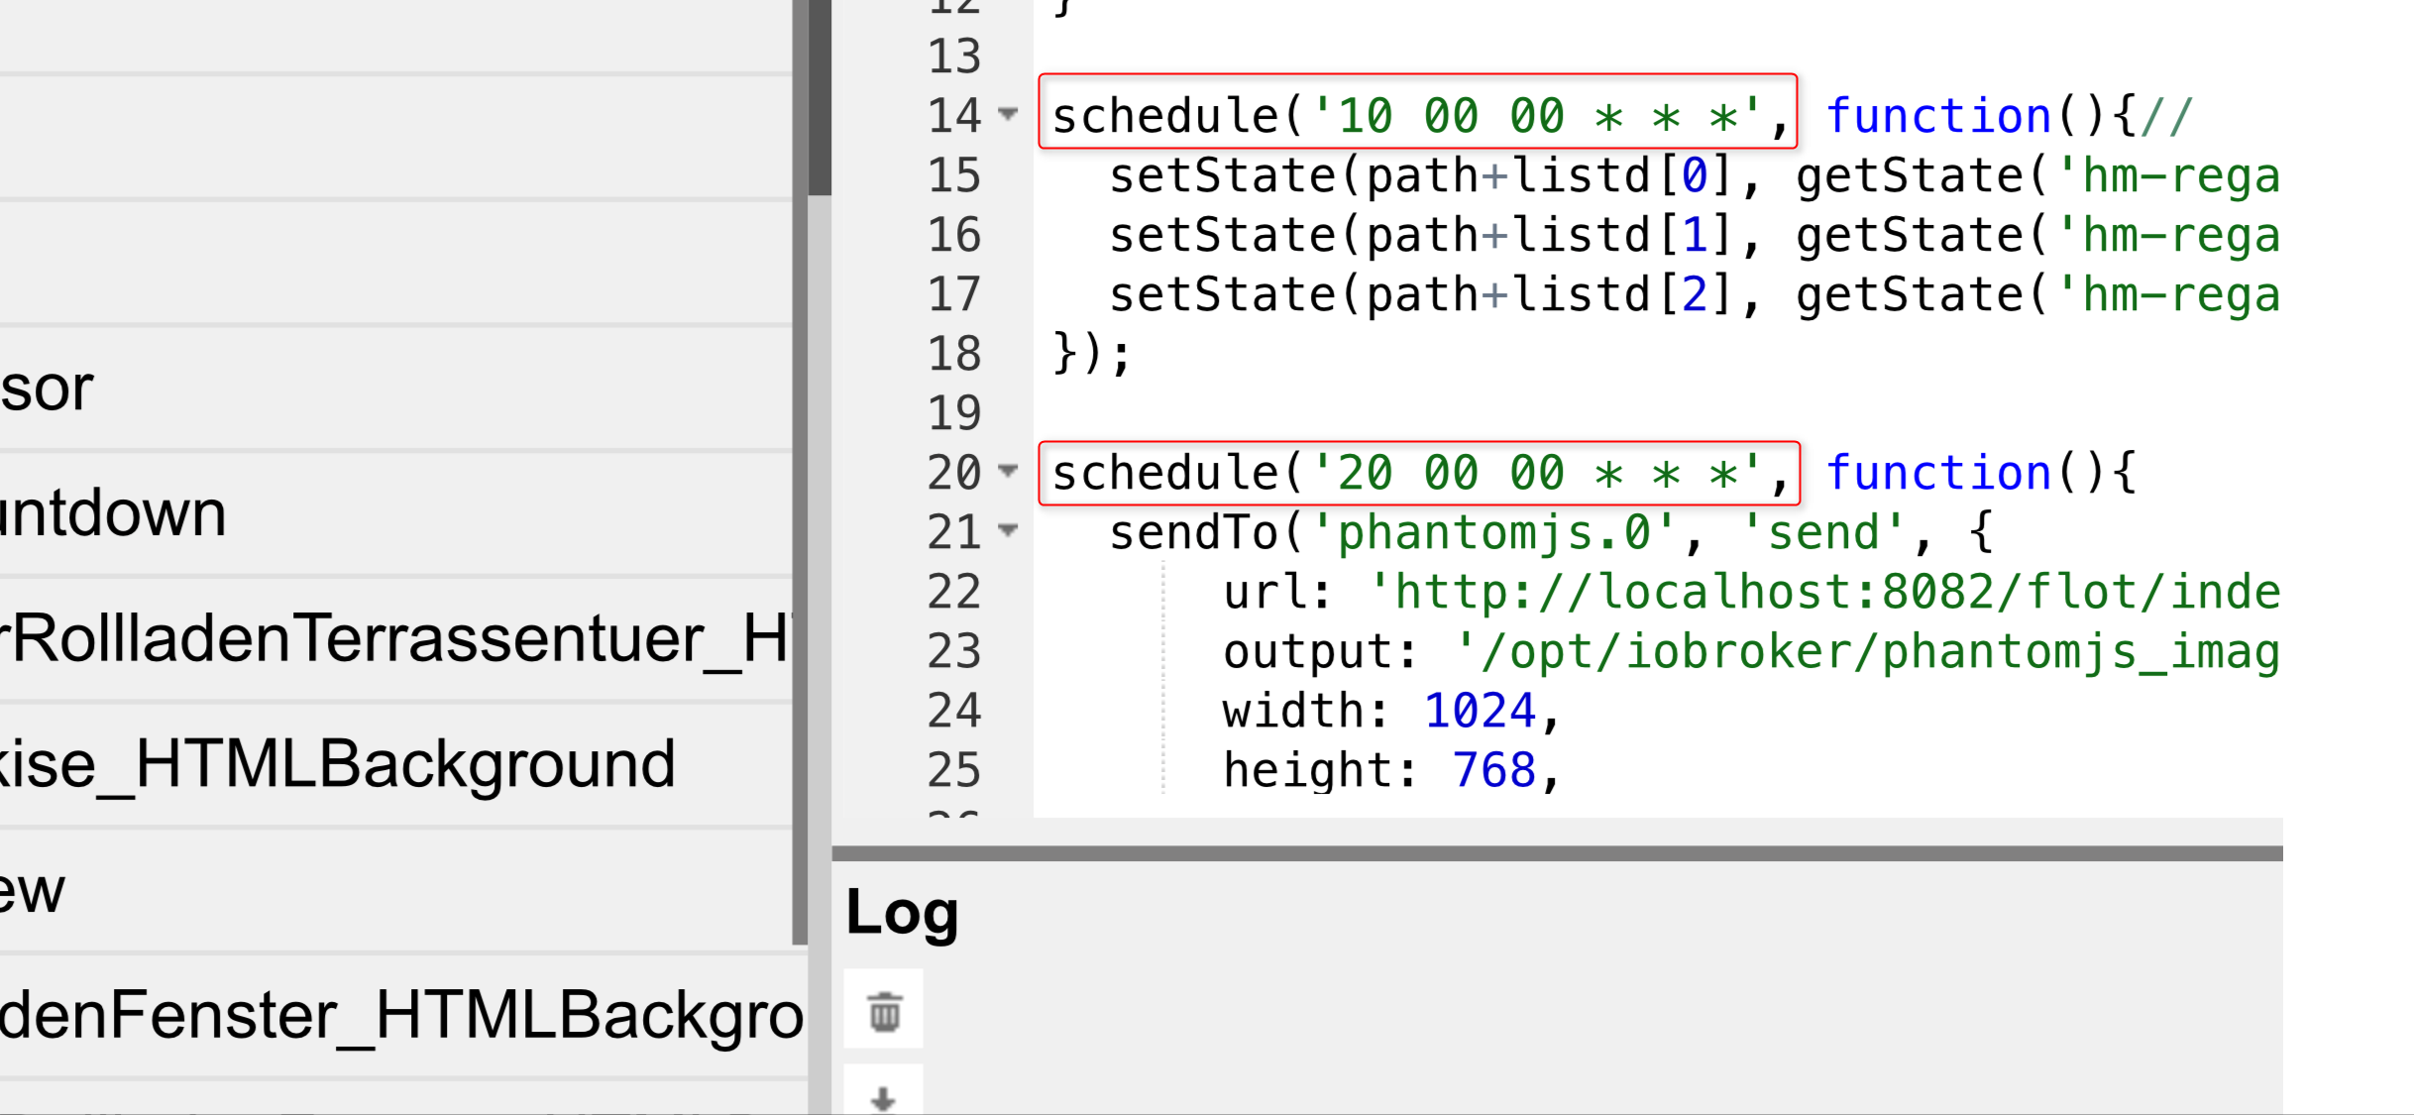The width and height of the screenshot is (2414, 1115).
Task: Click the sendTo('phantomjs.0' code line
Action: click(1552, 531)
